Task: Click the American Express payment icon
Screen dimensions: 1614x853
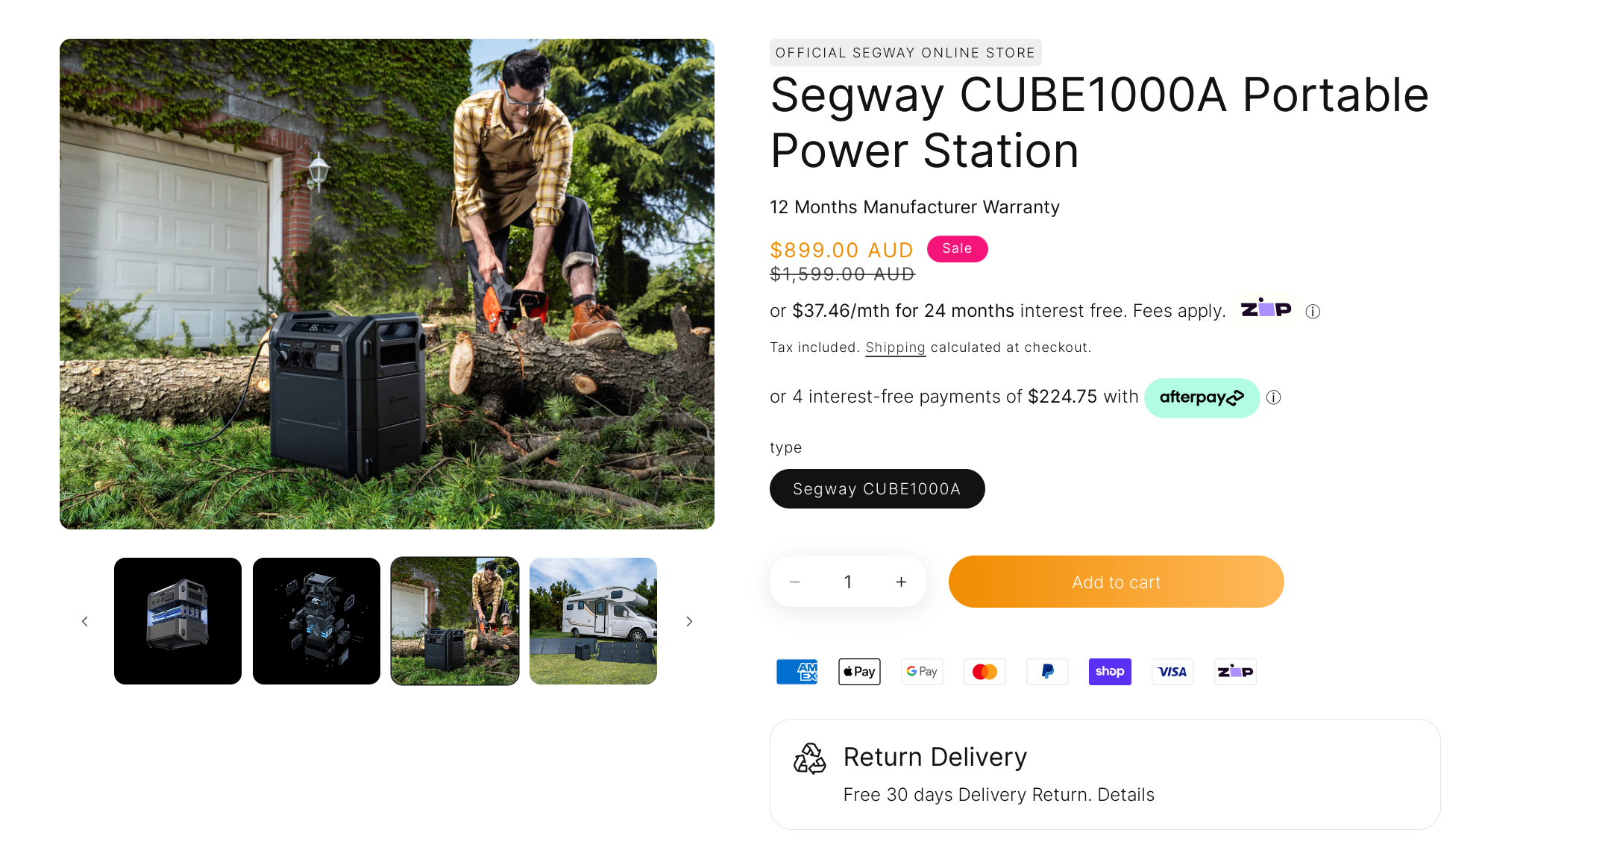Action: click(797, 672)
